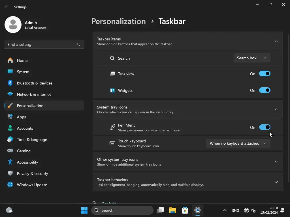Screen dimensions: 290x217
Task: Click the Time & language clock icon
Action: [x=10, y=139]
